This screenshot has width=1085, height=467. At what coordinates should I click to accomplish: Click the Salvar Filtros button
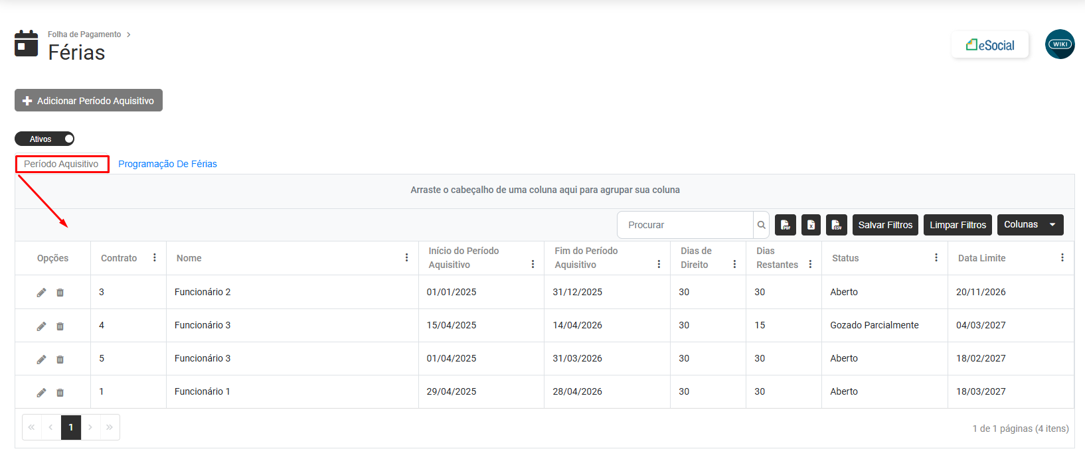pos(885,225)
